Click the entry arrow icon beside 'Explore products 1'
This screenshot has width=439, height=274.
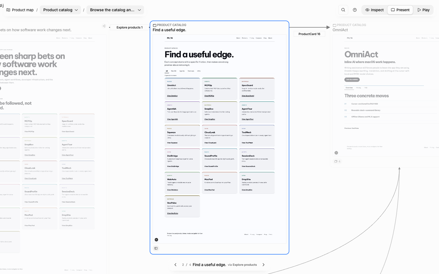[104, 26]
